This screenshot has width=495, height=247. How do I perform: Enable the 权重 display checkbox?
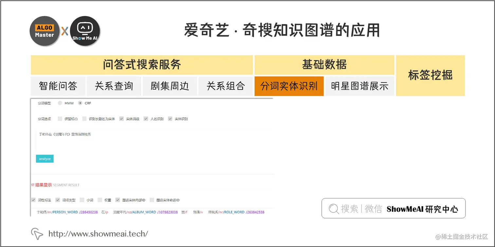tap(99, 200)
